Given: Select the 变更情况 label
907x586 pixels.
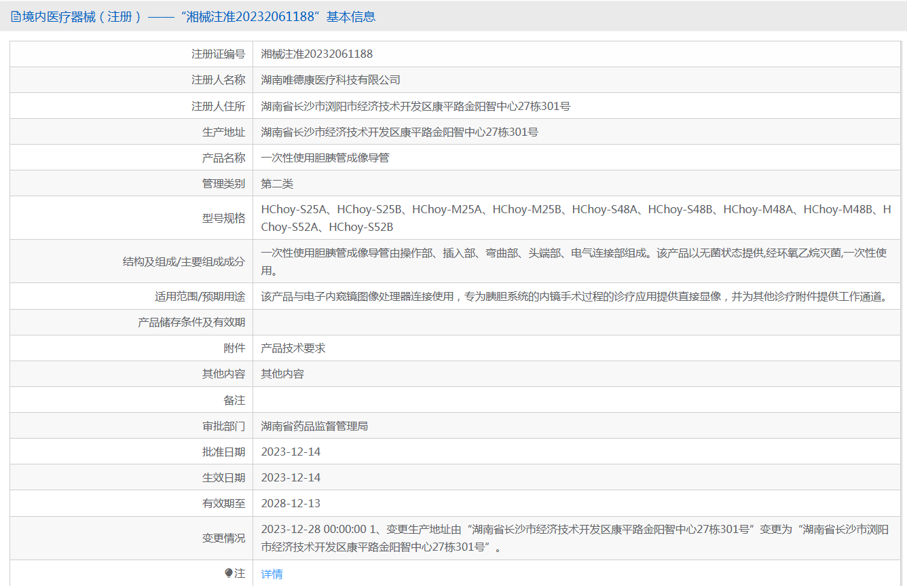Looking at the screenshot, I should click(224, 538).
